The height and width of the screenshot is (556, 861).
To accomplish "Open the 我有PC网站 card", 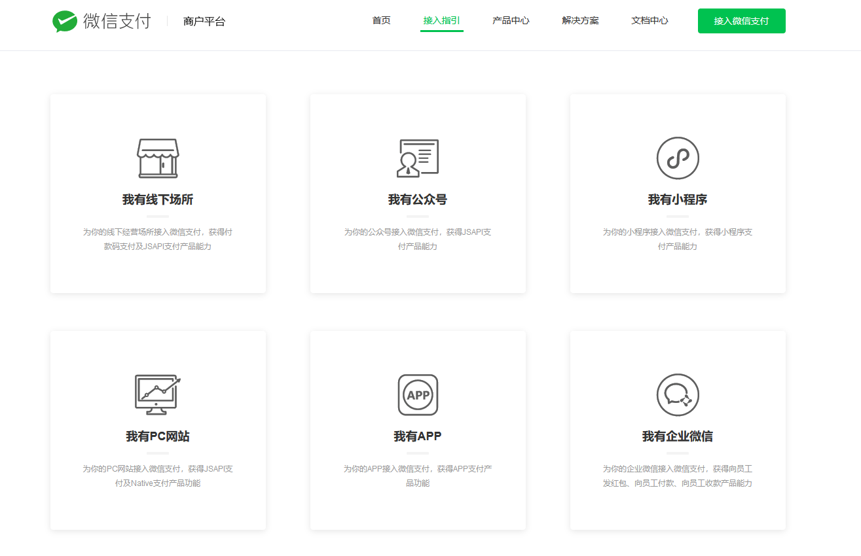I will click(157, 430).
